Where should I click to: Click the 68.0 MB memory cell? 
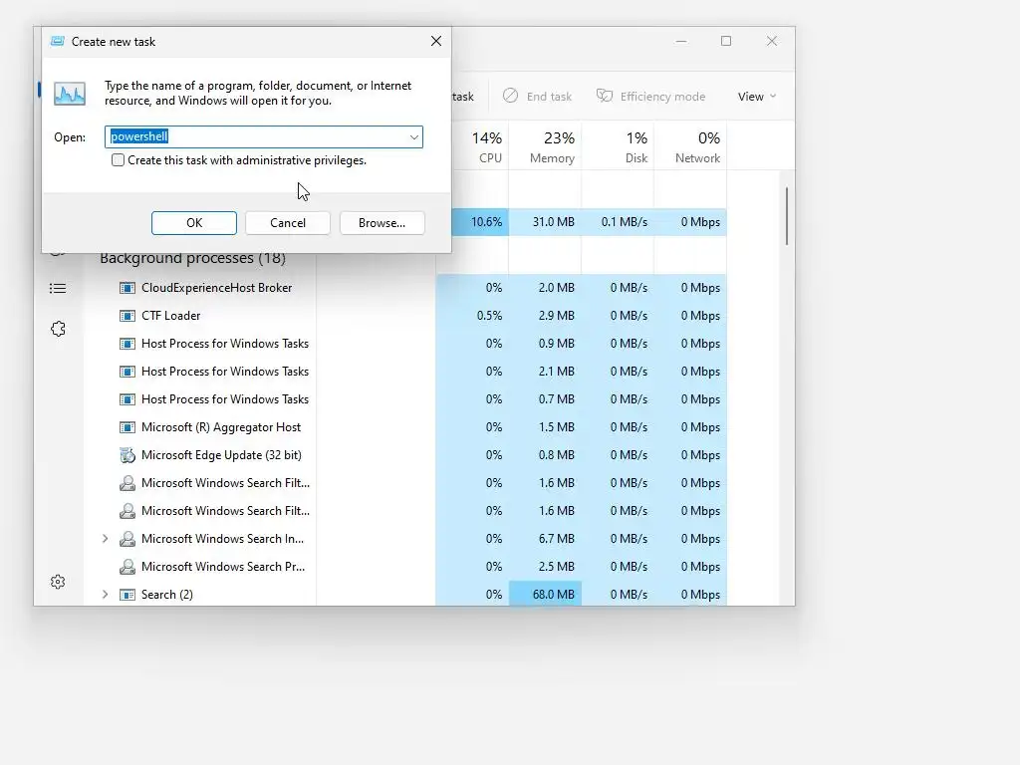coord(545,595)
